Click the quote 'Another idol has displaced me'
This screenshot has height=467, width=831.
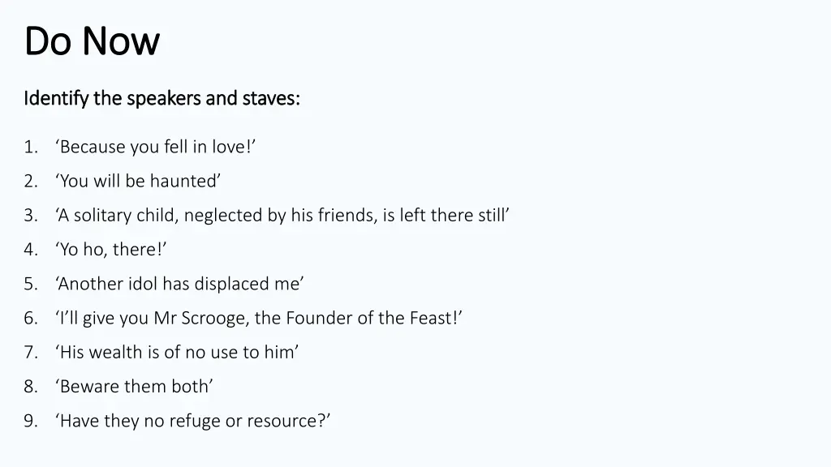pos(179,284)
